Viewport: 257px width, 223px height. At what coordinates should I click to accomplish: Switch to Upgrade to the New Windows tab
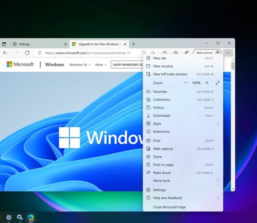coord(99,44)
